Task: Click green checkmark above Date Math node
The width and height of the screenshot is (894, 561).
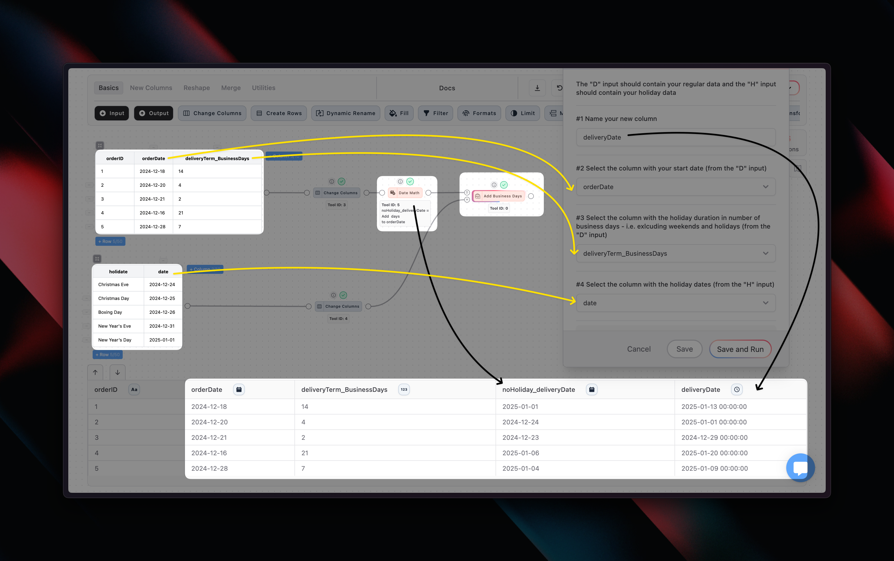Action: [410, 181]
